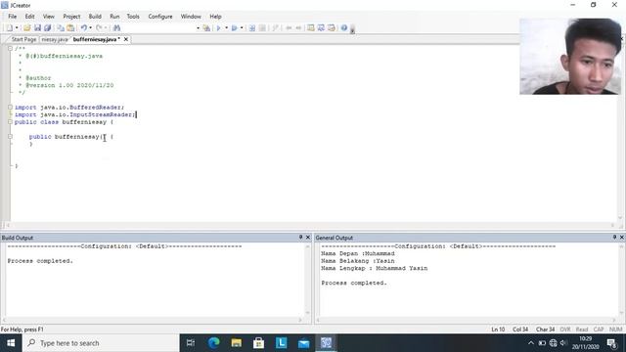Click the toolbar options overflow arrow
The image size is (626, 352).
352,29
